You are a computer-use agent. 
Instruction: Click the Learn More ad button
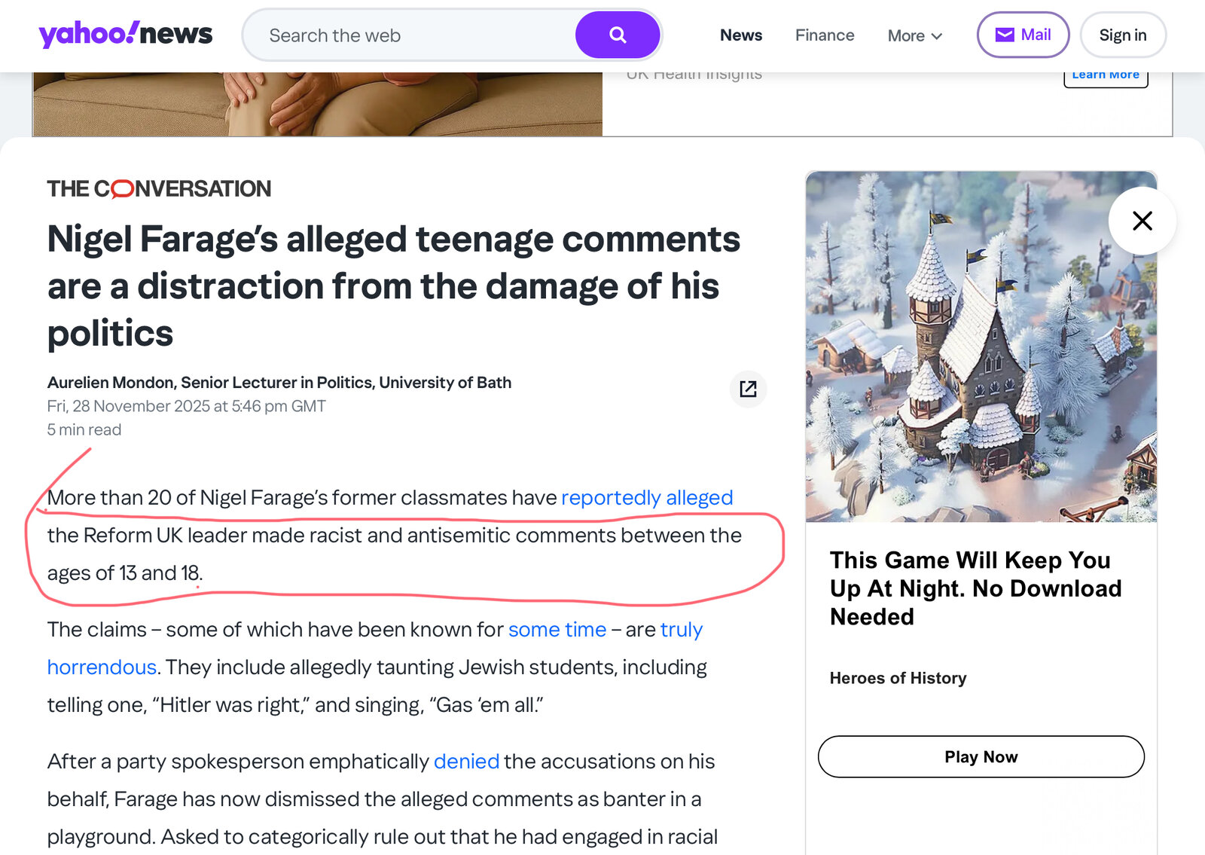(x=1105, y=75)
